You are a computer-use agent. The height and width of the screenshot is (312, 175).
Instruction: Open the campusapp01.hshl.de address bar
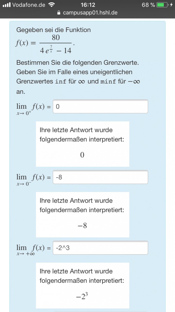[87, 12]
